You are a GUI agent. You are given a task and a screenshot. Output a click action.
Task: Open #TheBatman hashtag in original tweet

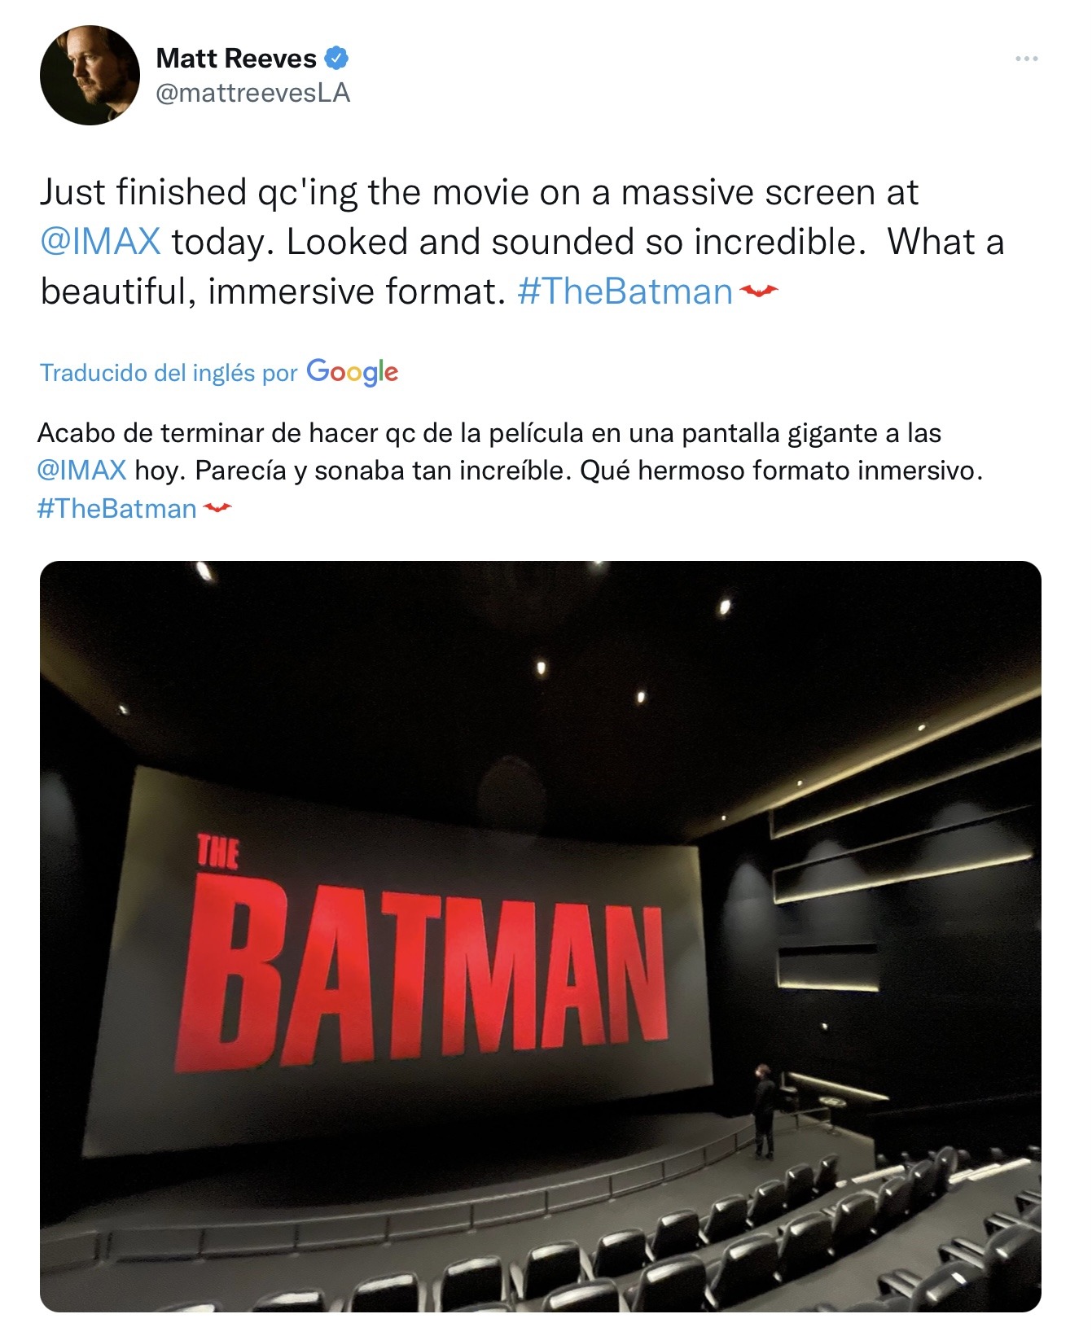[625, 291]
